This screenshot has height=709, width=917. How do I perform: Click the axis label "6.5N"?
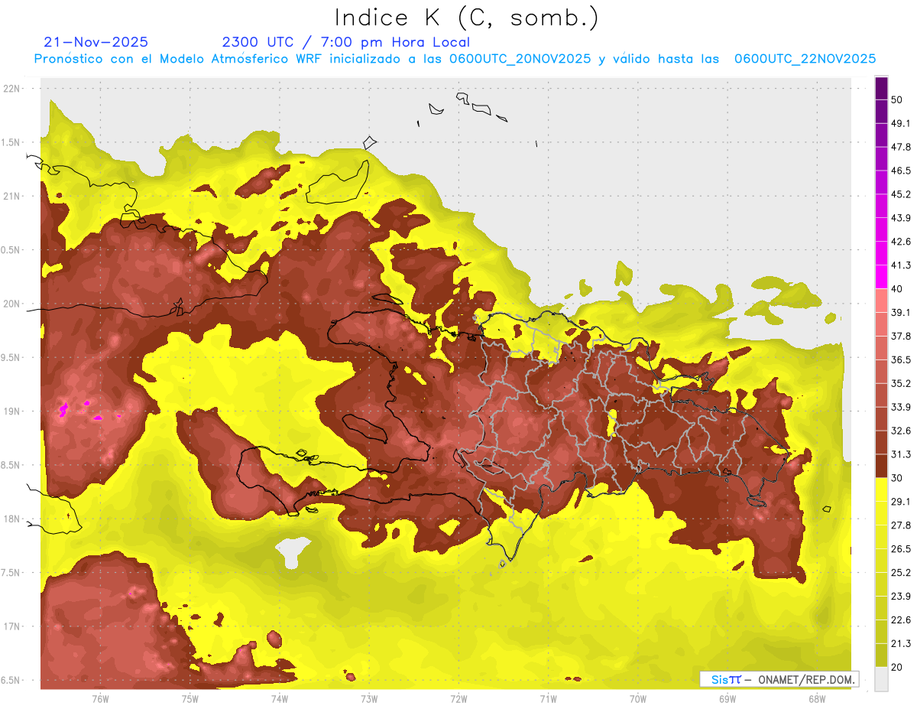(11, 681)
